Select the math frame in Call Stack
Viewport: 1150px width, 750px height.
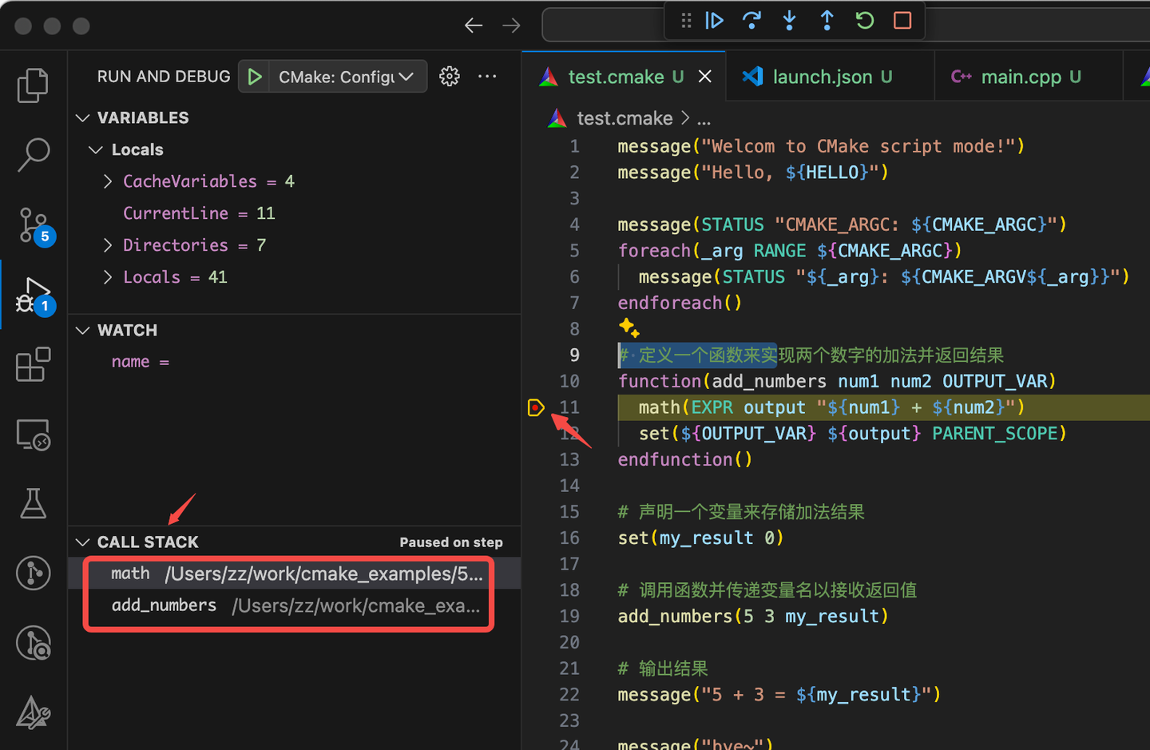(240, 573)
